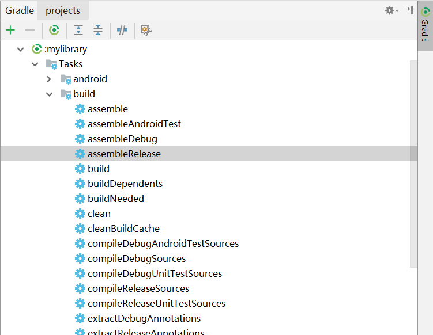Select the assemble task name

(x=108, y=109)
